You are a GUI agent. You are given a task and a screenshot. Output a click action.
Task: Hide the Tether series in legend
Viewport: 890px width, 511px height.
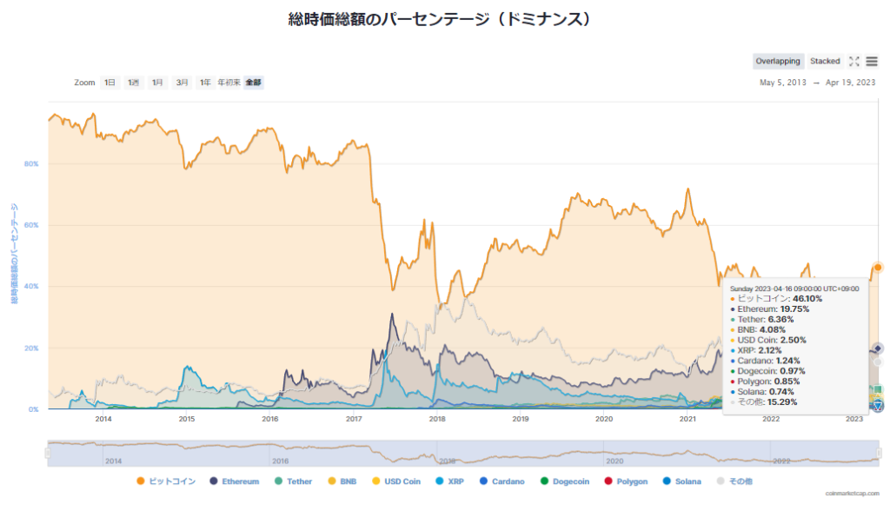[293, 481]
